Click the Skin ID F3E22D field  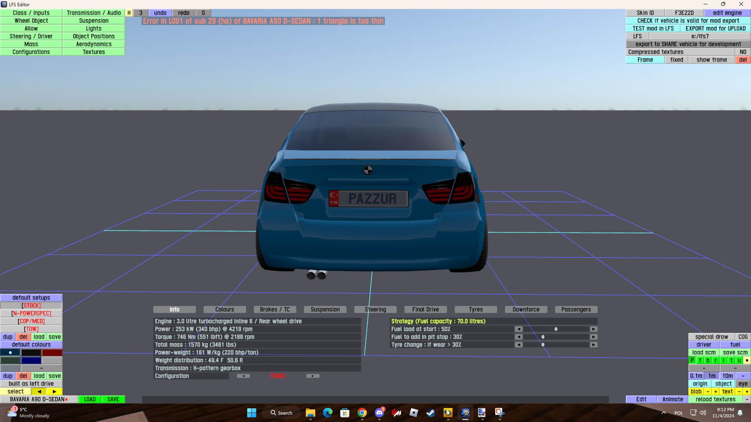point(684,13)
